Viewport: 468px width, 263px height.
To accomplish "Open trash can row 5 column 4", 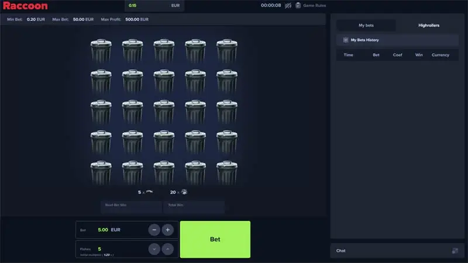I will pyautogui.click(x=195, y=172).
